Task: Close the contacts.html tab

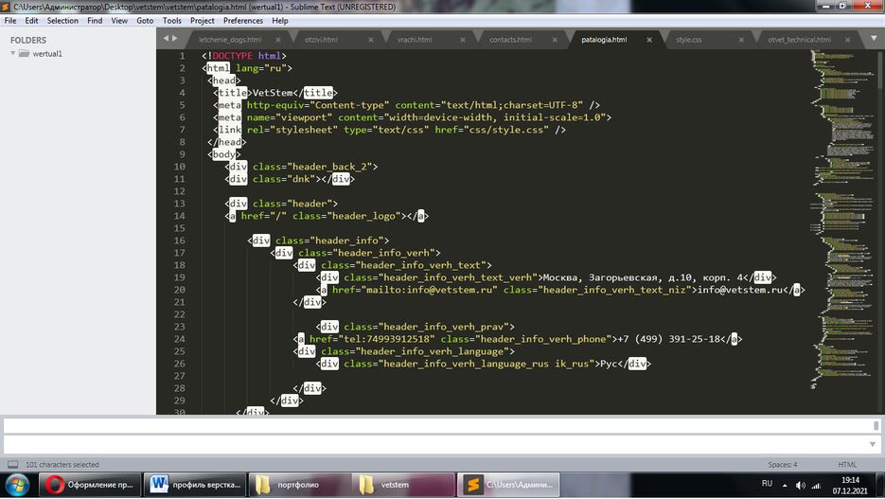Action: (555, 40)
